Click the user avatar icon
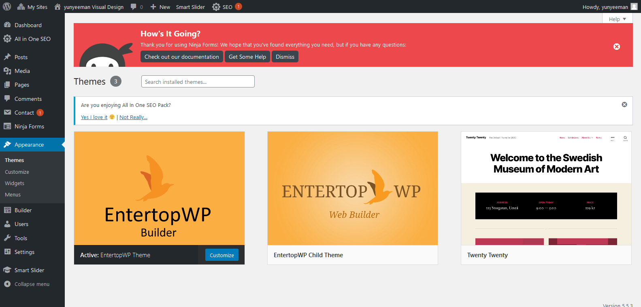This screenshot has height=307, width=641. 634,6
